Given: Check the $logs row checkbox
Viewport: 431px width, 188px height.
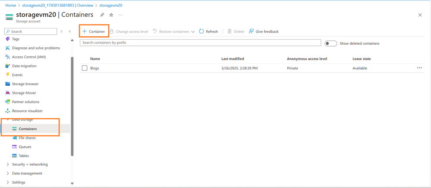Looking at the screenshot, I should [85, 68].
